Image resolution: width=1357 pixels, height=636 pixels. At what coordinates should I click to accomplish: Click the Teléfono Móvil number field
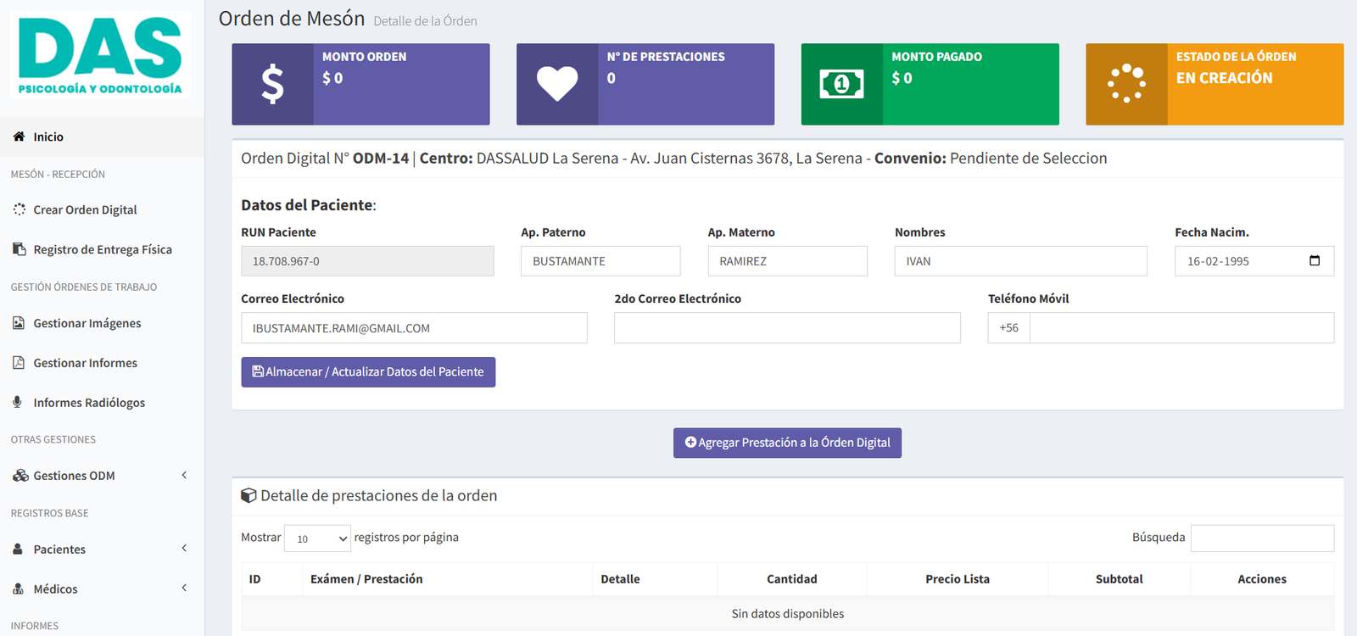1181,328
